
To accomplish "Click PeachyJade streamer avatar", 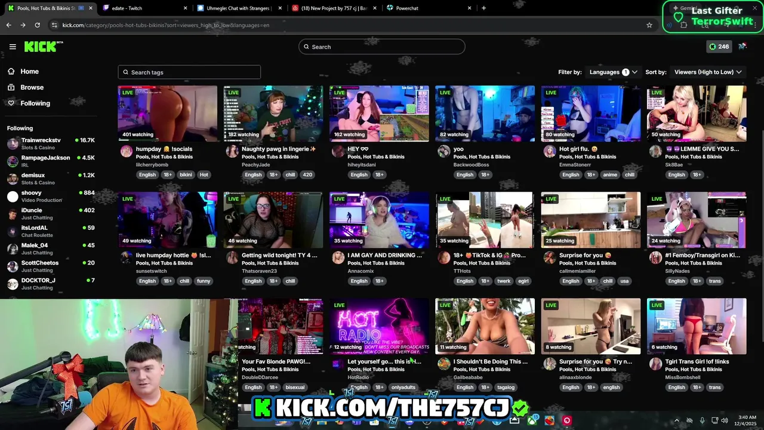I will (x=232, y=151).
